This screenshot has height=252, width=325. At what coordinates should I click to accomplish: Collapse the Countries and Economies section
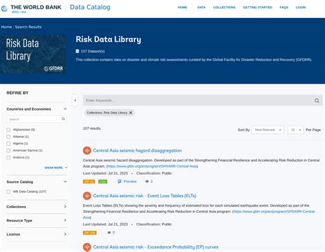(65, 109)
